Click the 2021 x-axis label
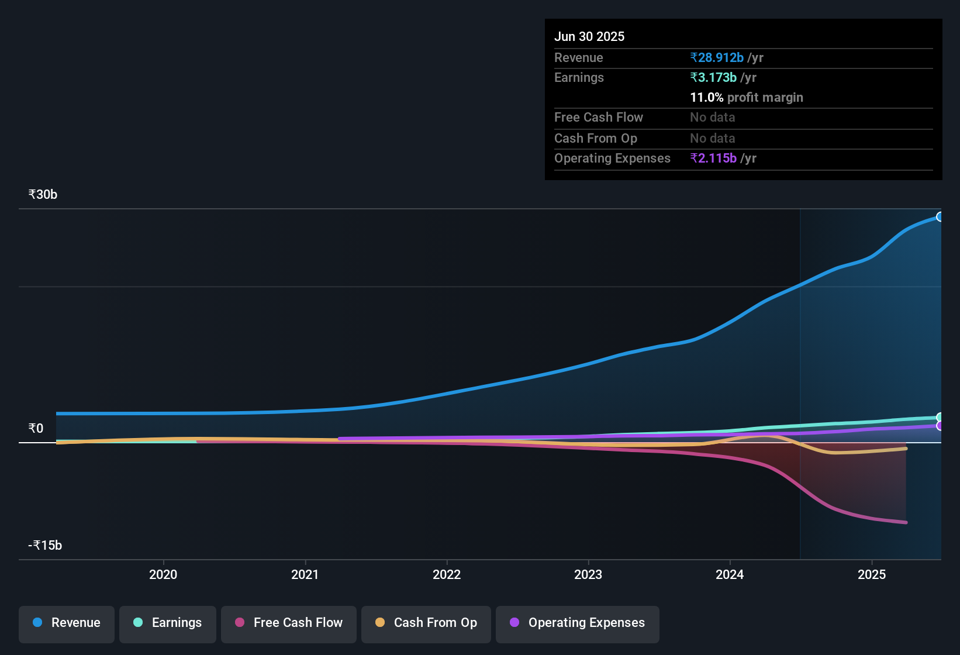 [305, 575]
